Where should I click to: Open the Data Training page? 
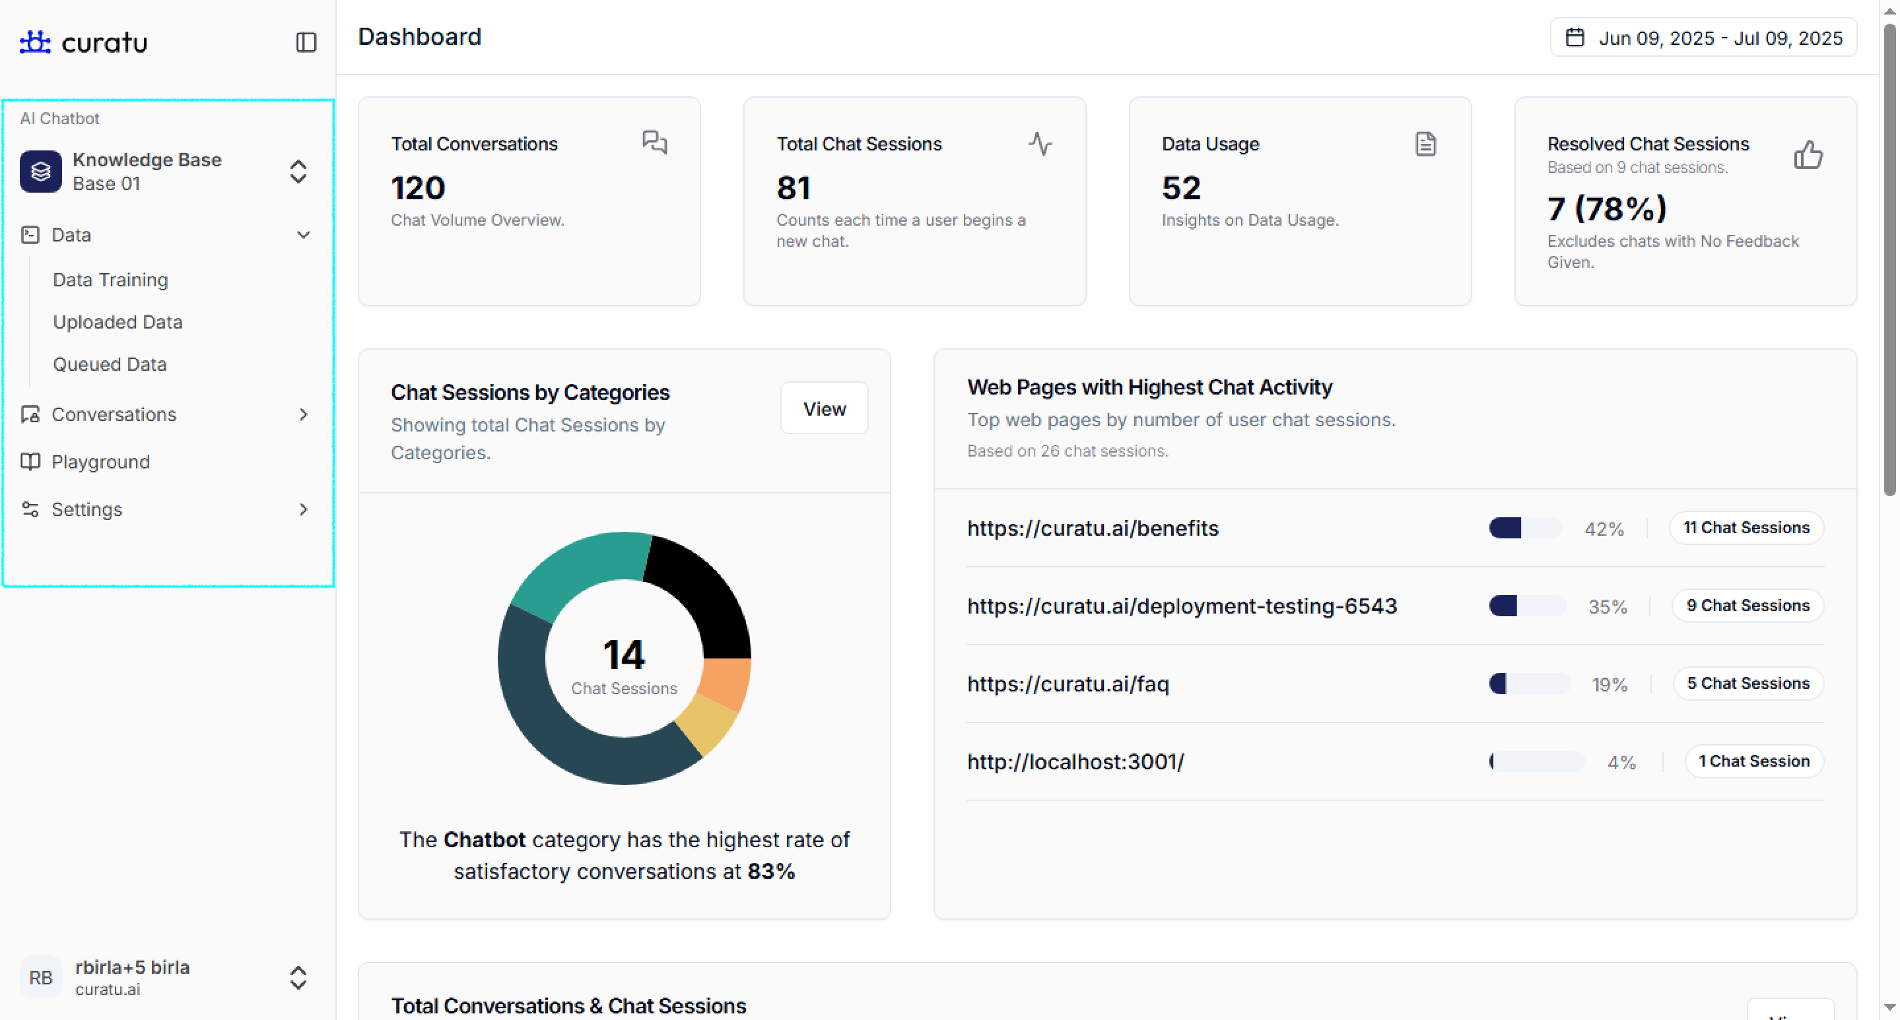(111, 280)
